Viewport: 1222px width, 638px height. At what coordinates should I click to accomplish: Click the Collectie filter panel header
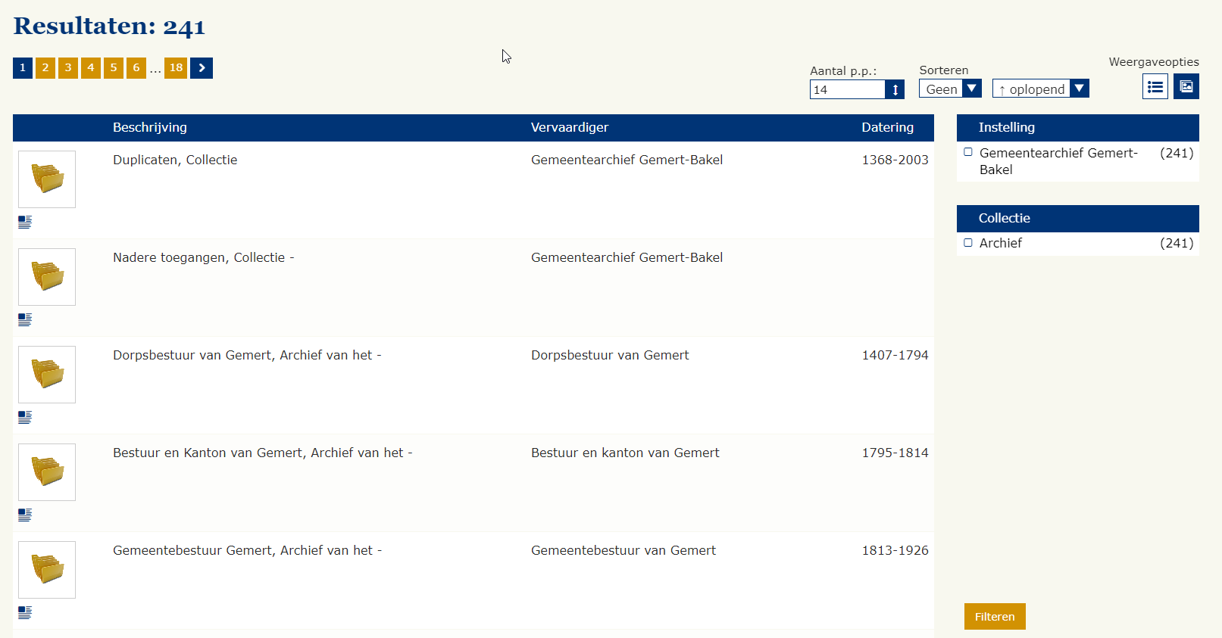[1078, 219]
